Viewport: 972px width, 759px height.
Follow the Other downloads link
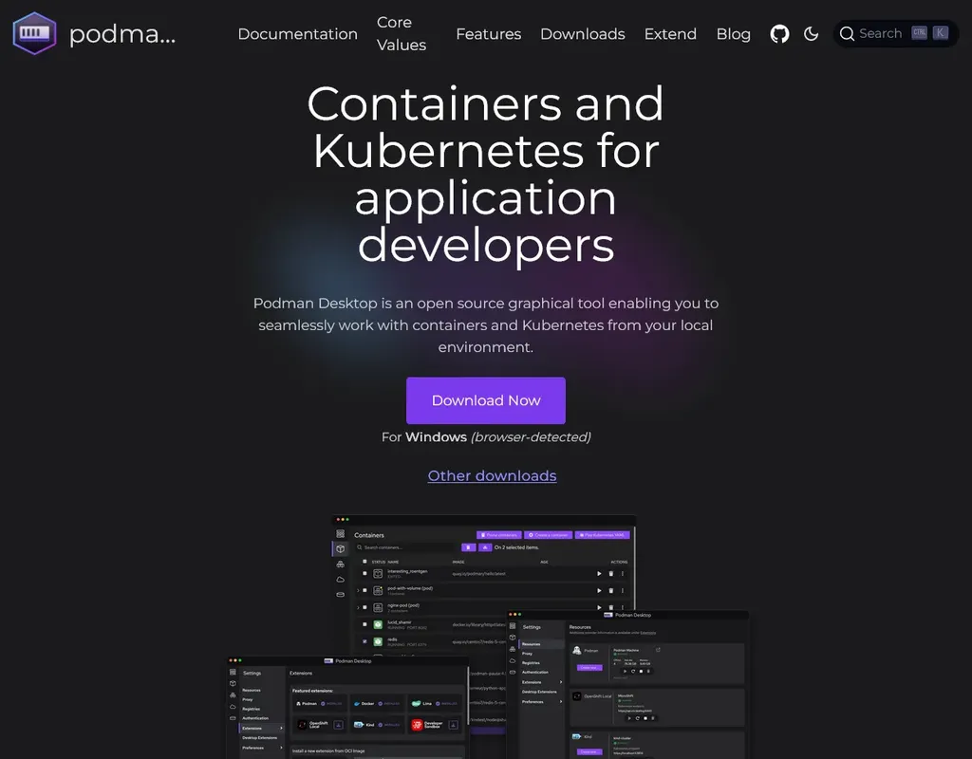(x=493, y=475)
